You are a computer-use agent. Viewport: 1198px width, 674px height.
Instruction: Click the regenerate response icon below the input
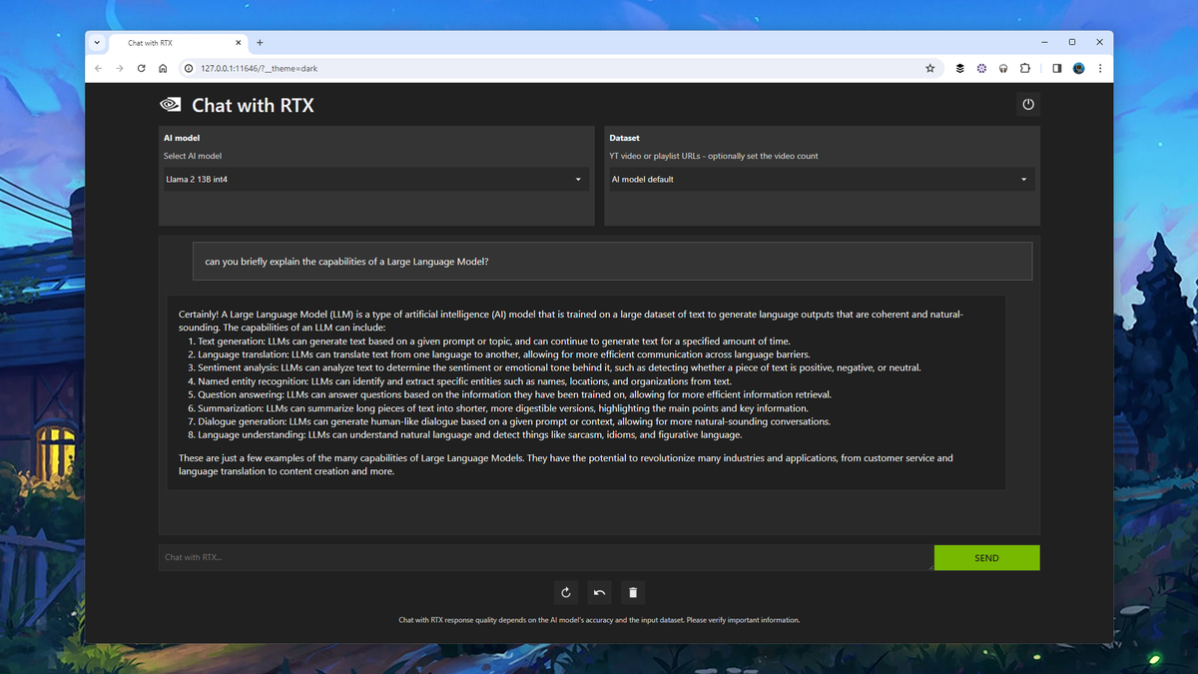(566, 592)
